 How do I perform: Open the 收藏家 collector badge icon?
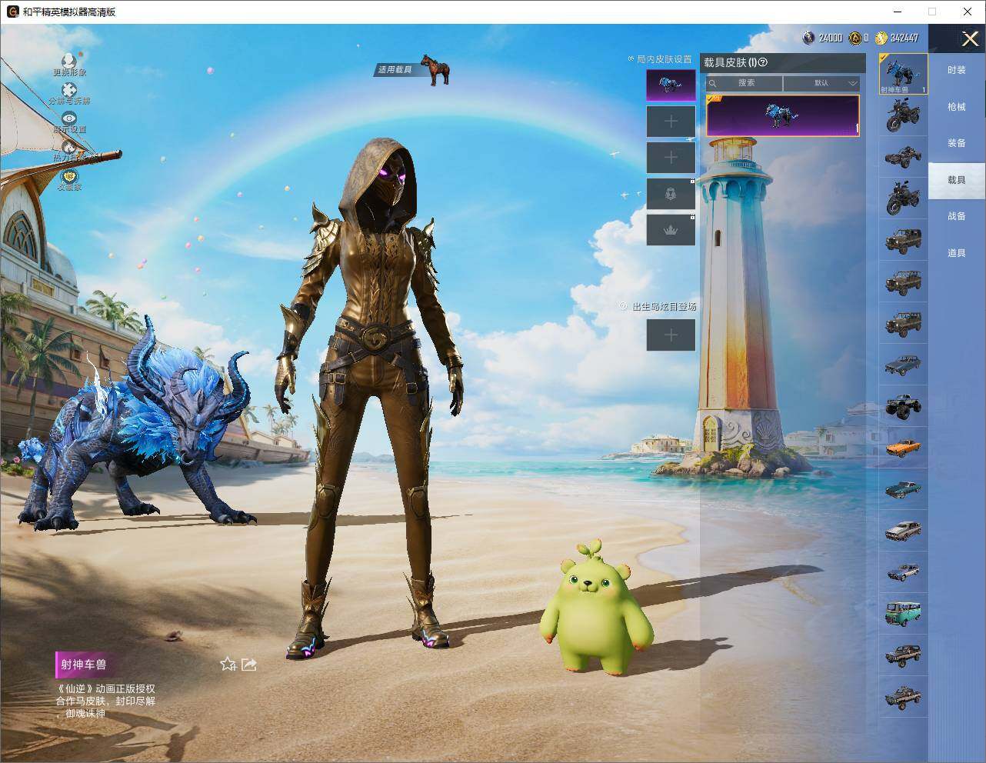[69, 176]
